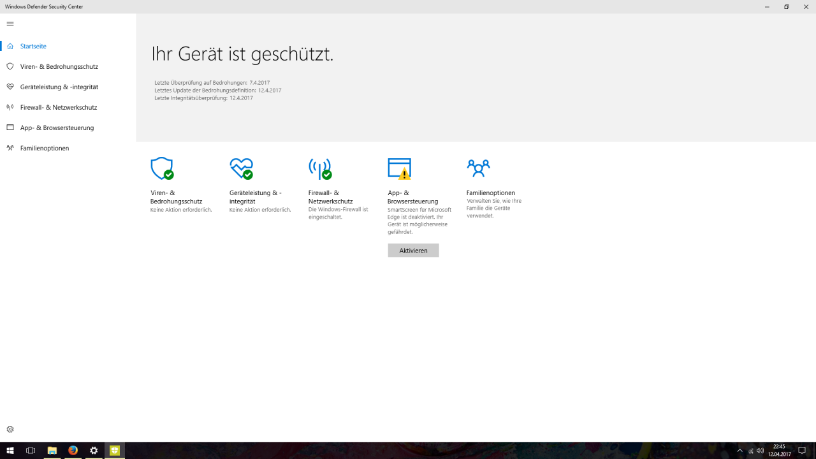Open the Windows Start menu
The height and width of the screenshot is (459, 816).
coord(10,451)
